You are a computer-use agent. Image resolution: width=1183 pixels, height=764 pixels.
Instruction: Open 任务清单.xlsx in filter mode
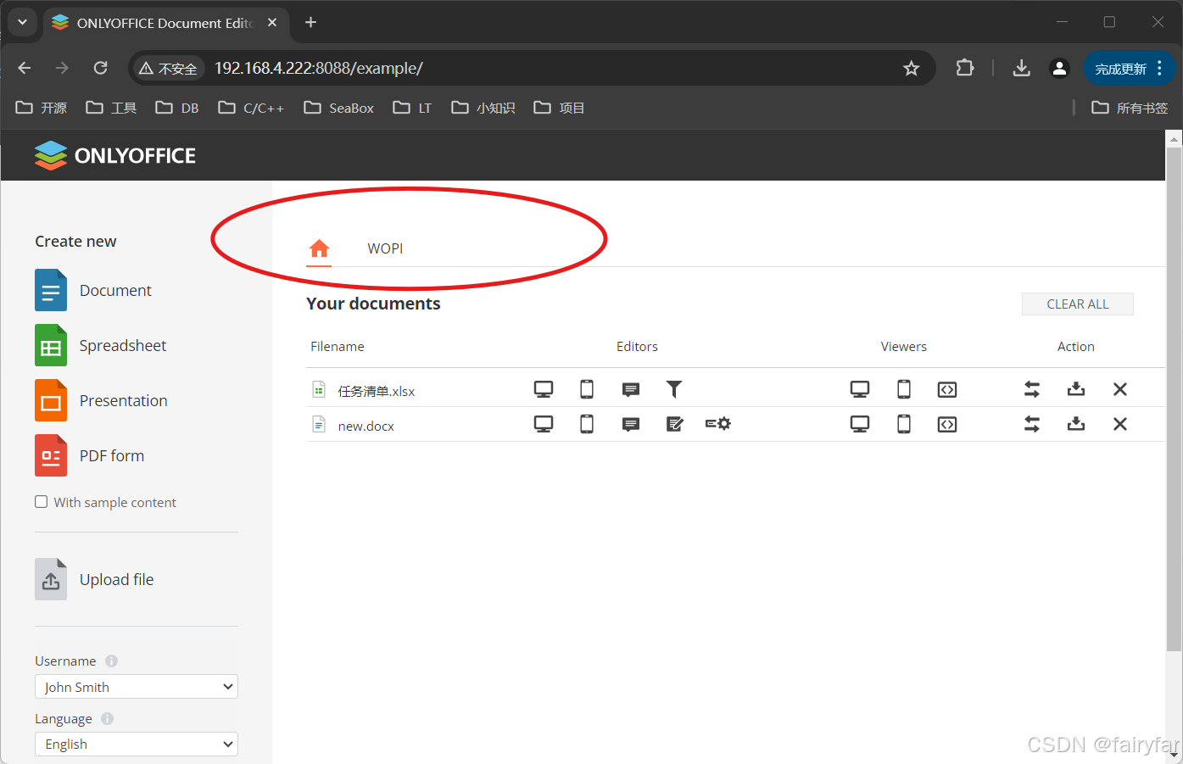tap(674, 388)
